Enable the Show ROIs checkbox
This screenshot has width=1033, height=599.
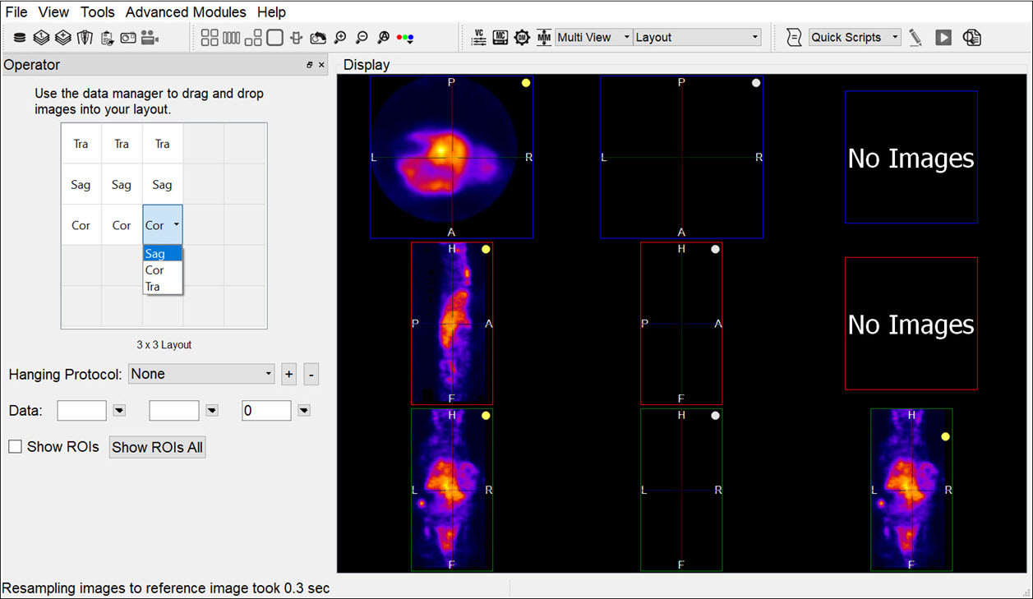point(16,447)
